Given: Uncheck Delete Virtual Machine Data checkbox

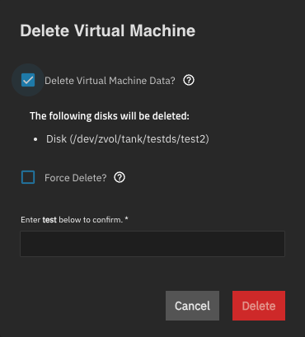Looking at the screenshot, I should (x=28, y=80).
